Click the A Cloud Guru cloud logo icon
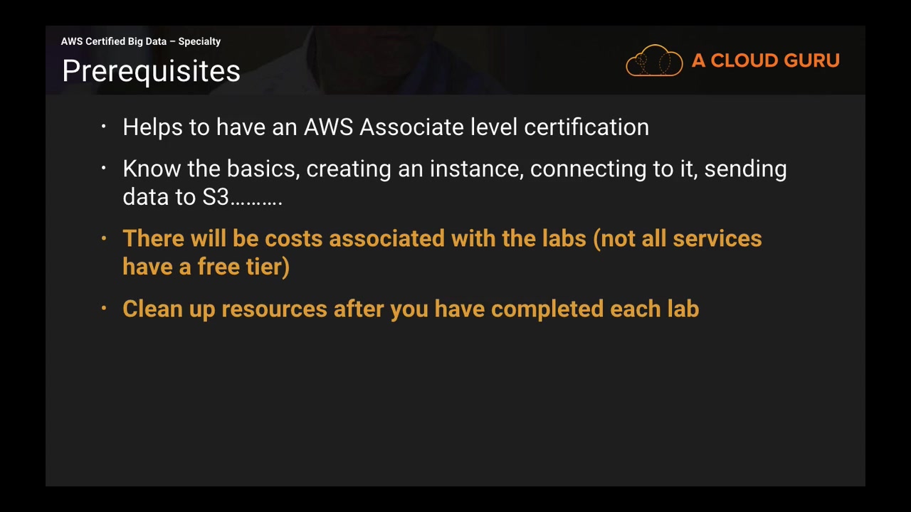 654,60
